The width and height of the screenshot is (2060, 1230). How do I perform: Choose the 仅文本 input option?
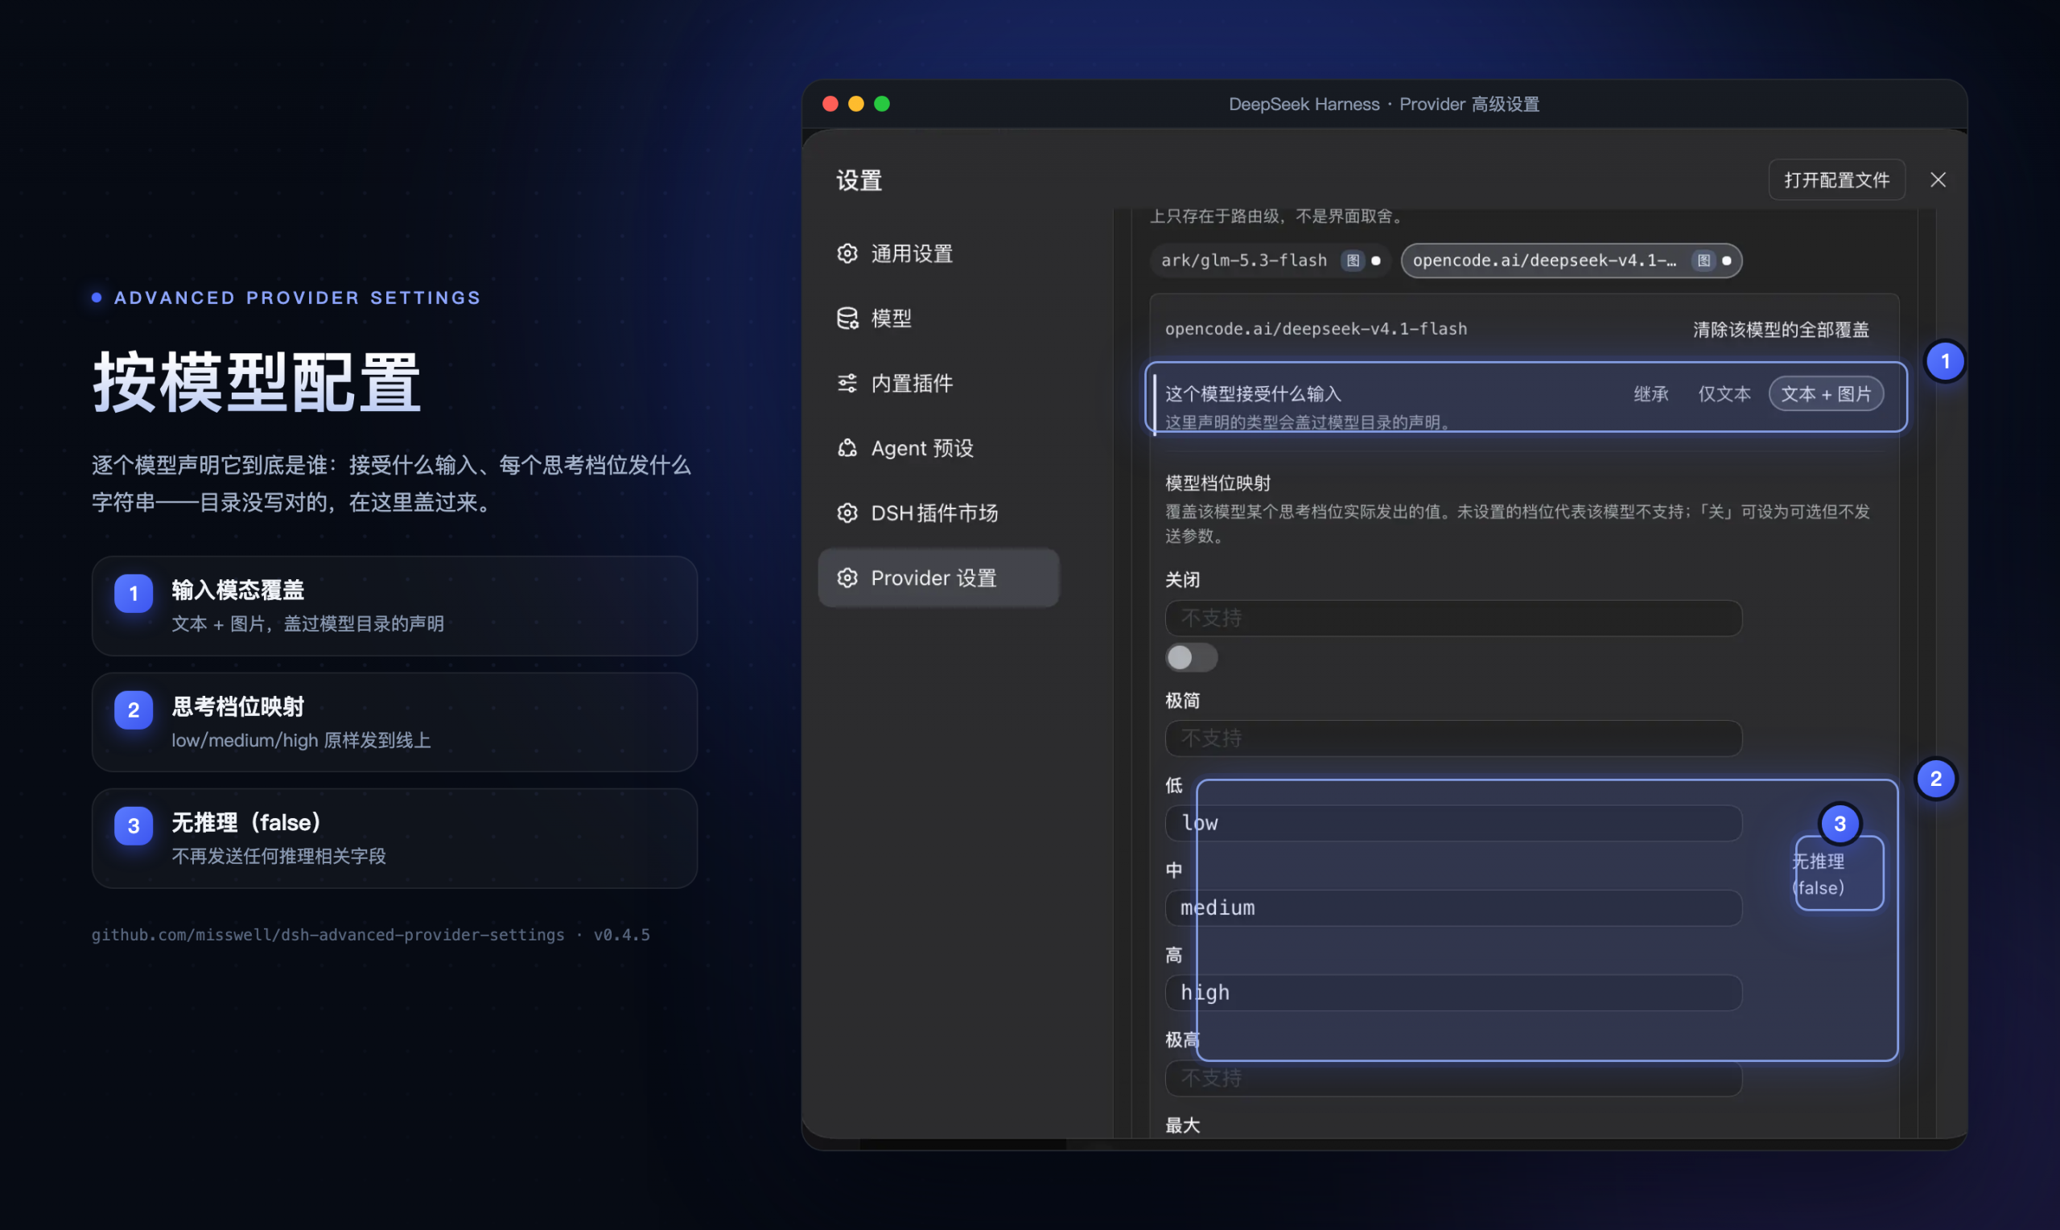point(1724,394)
